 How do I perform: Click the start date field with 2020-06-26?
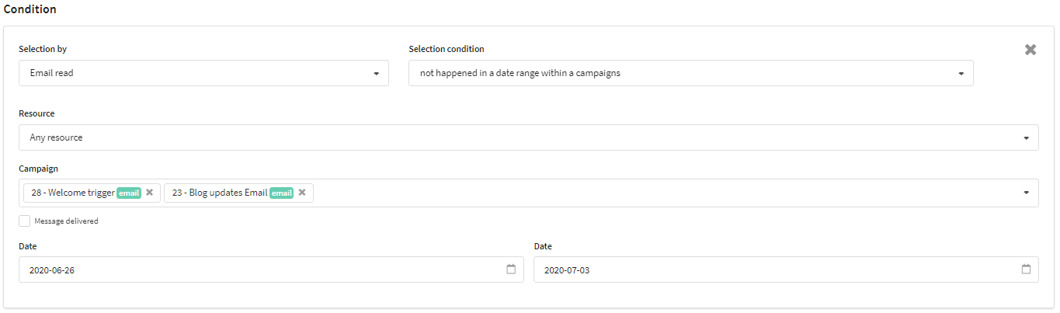coord(271,270)
